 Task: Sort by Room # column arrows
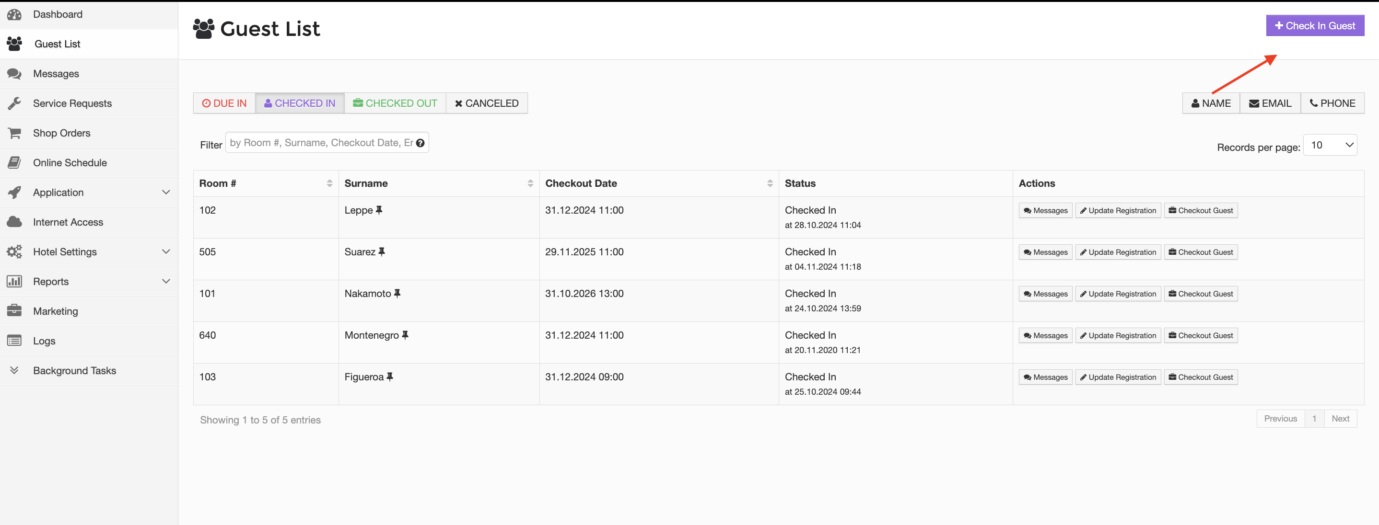[x=330, y=183]
